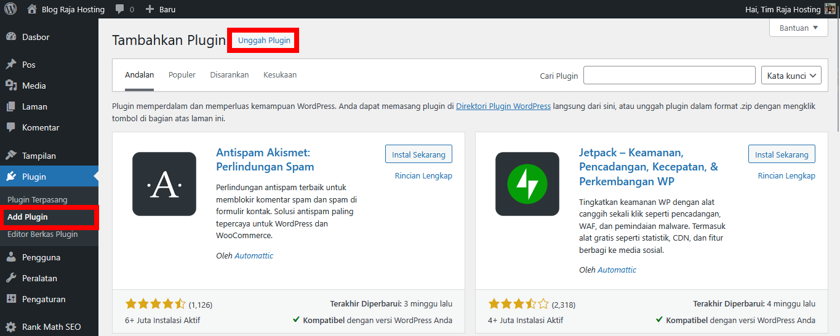Image resolution: width=840 pixels, height=336 pixels.
Task: Click the Akismet plugin logo
Action: coord(164,184)
